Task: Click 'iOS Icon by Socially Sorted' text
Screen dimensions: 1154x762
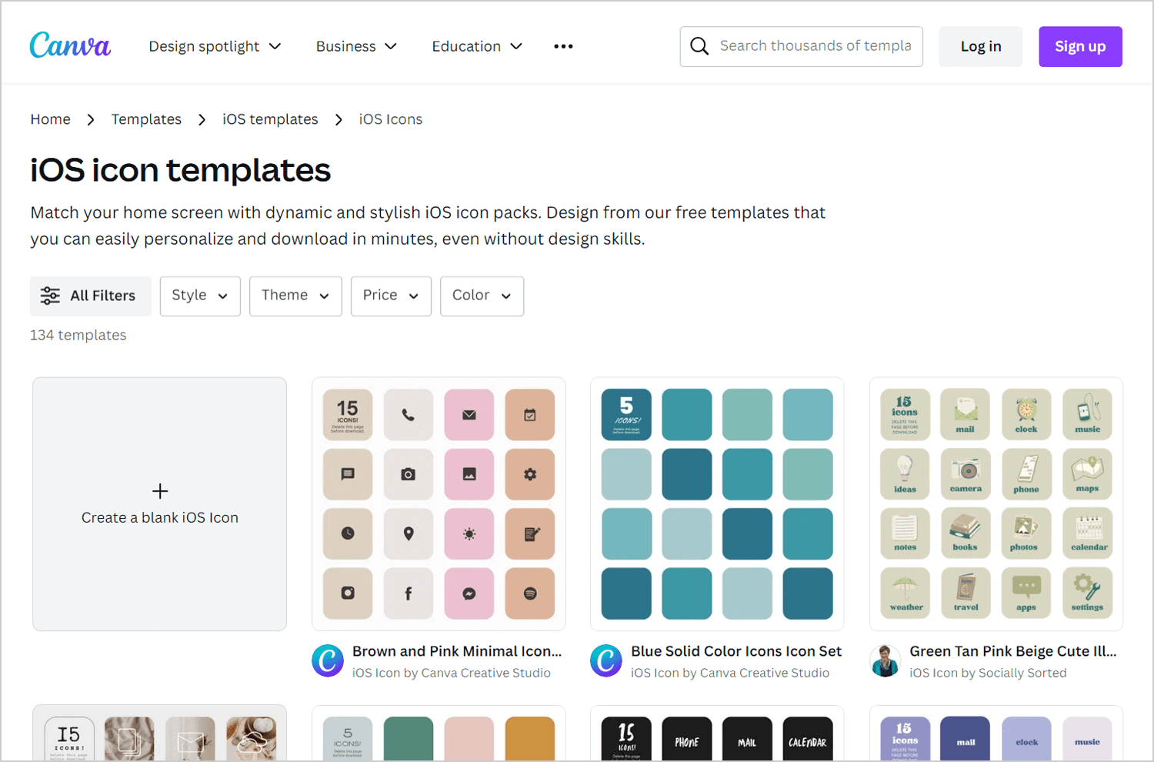Action: (x=988, y=673)
